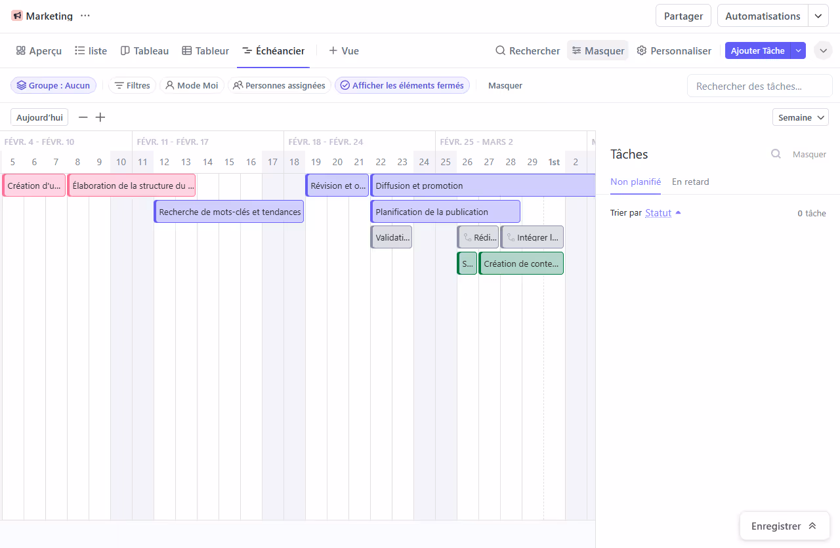This screenshot has height=548, width=840.
Task: Switch to the Tableau tab
Action: [x=144, y=50]
